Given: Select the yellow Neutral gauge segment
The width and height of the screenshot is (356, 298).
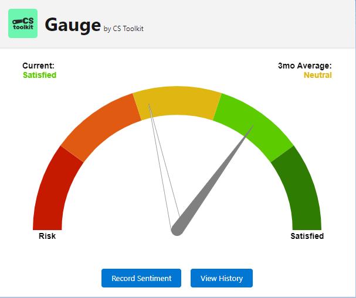Looking at the screenshot, I should click(x=177, y=100).
